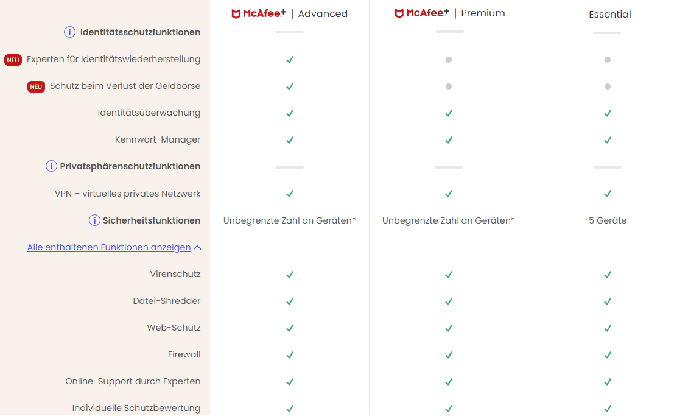Click the Identitätsüberwachung feature label

[x=149, y=113]
